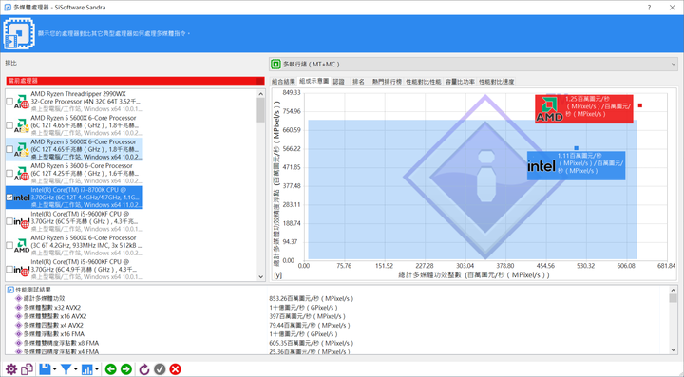Check the 3C 6T Ryzen 5 5600X checkbox
This screenshot has height=377, width=684.
(x=9, y=245)
